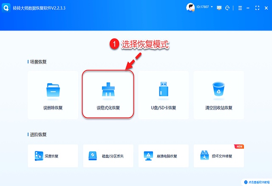Click the NEW badge on 损坏文件修复
The height and width of the screenshot is (186, 272).
(x=239, y=147)
